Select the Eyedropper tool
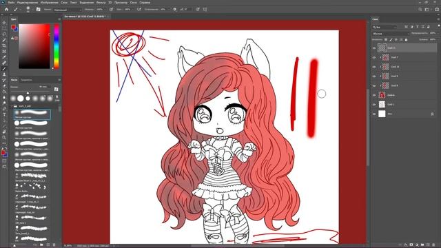The image size is (441, 248). click(x=4, y=57)
